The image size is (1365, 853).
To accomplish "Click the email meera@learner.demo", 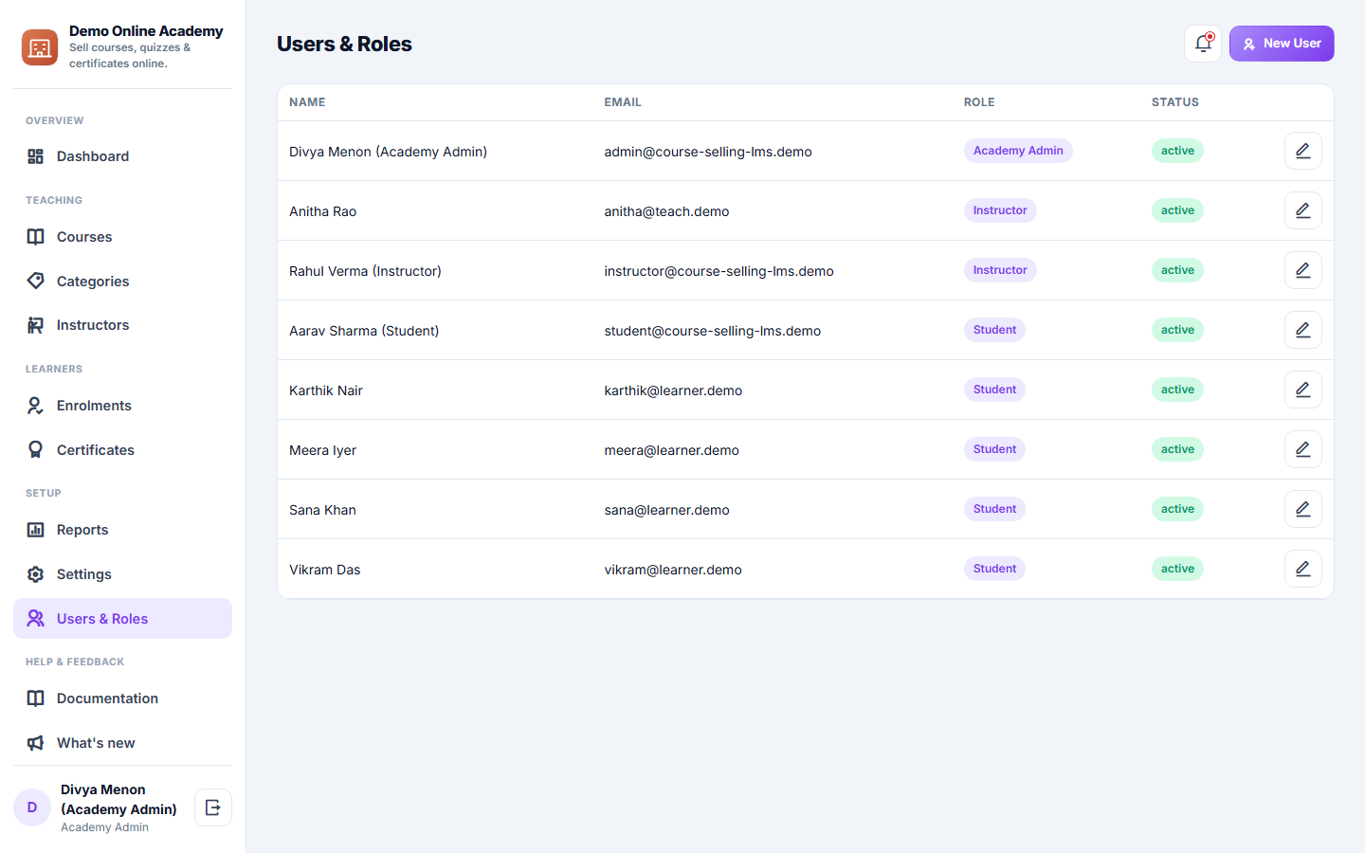I will (x=671, y=450).
